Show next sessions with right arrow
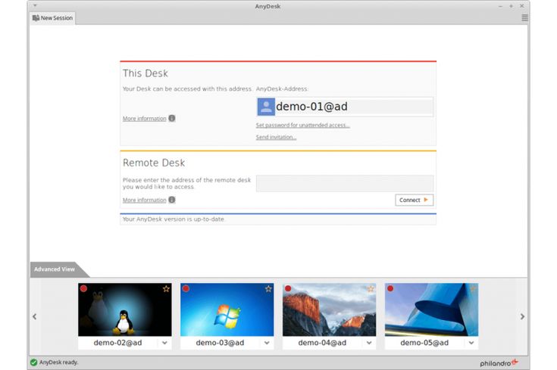557x370 pixels. click(x=522, y=316)
